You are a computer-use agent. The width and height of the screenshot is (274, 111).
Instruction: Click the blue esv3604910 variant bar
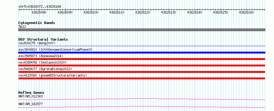click(x=142, y=53)
